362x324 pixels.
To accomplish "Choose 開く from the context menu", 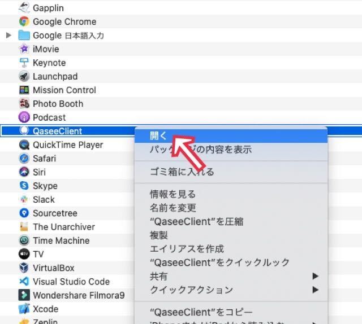I will point(231,135).
